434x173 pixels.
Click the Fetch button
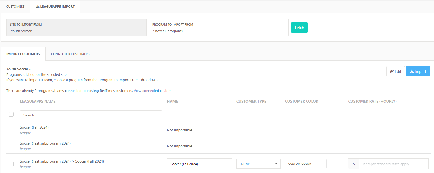[x=299, y=28]
